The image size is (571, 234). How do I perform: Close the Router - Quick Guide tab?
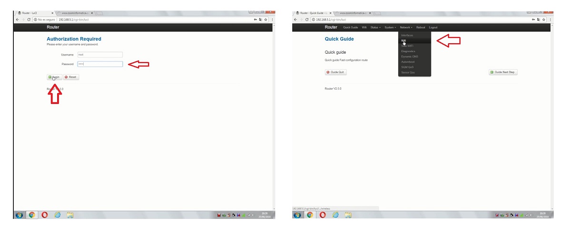coord(330,13)
